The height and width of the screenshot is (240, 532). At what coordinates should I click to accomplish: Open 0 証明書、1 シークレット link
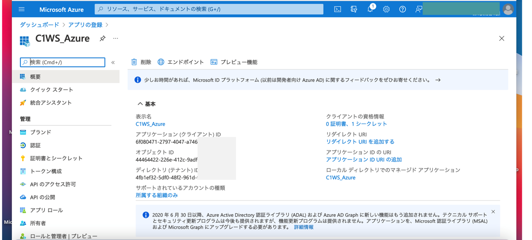coord(357,124)
